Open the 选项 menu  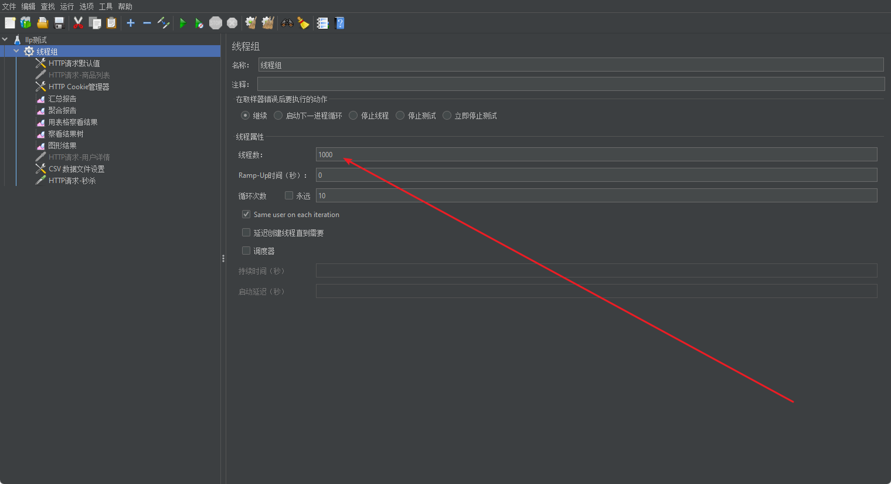click(86, 6)
